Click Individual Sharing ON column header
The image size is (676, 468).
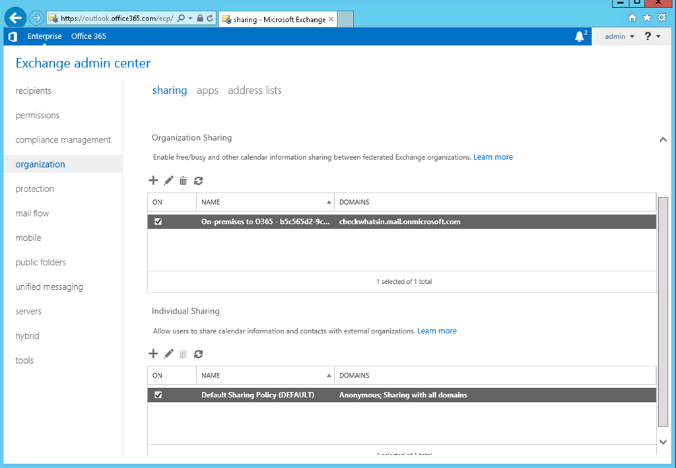172,376
